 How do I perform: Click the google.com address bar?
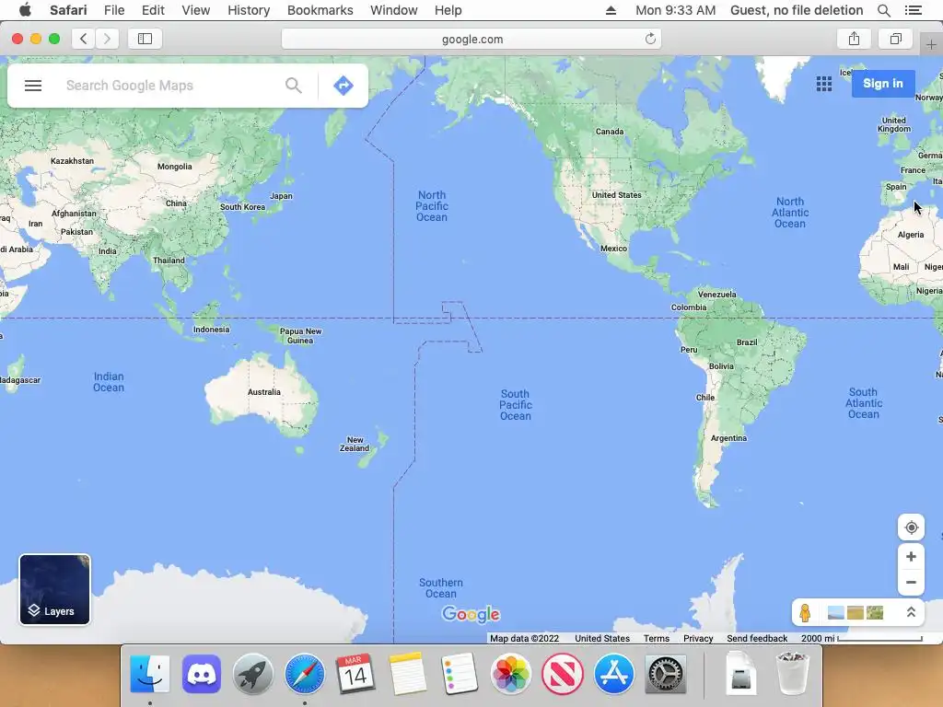coord(471,39)
